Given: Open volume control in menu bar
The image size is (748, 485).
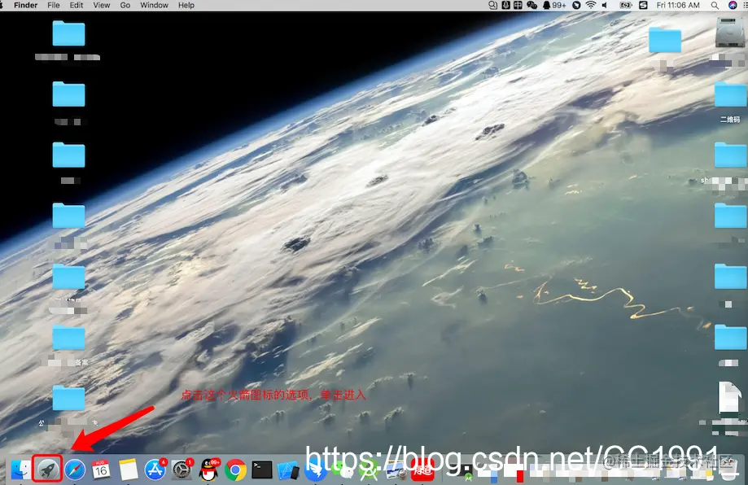Looking at the screenshot, I should [605, 5].
